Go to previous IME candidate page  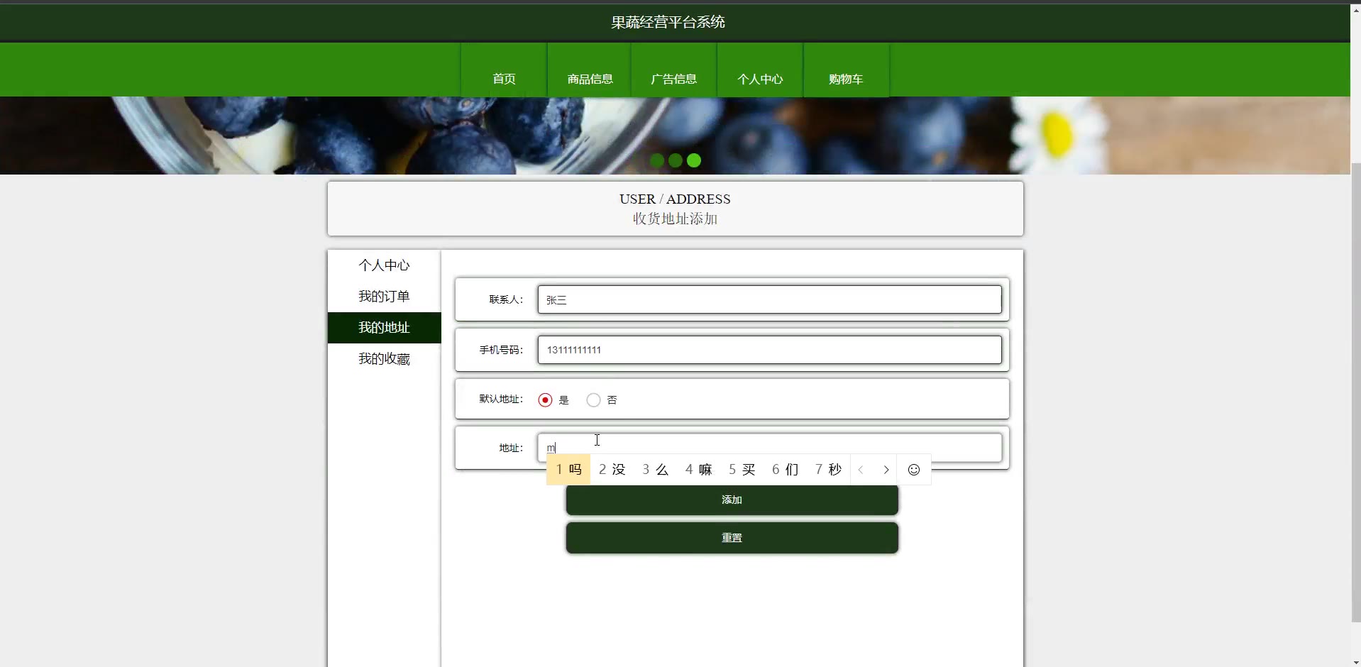point(861,470)
